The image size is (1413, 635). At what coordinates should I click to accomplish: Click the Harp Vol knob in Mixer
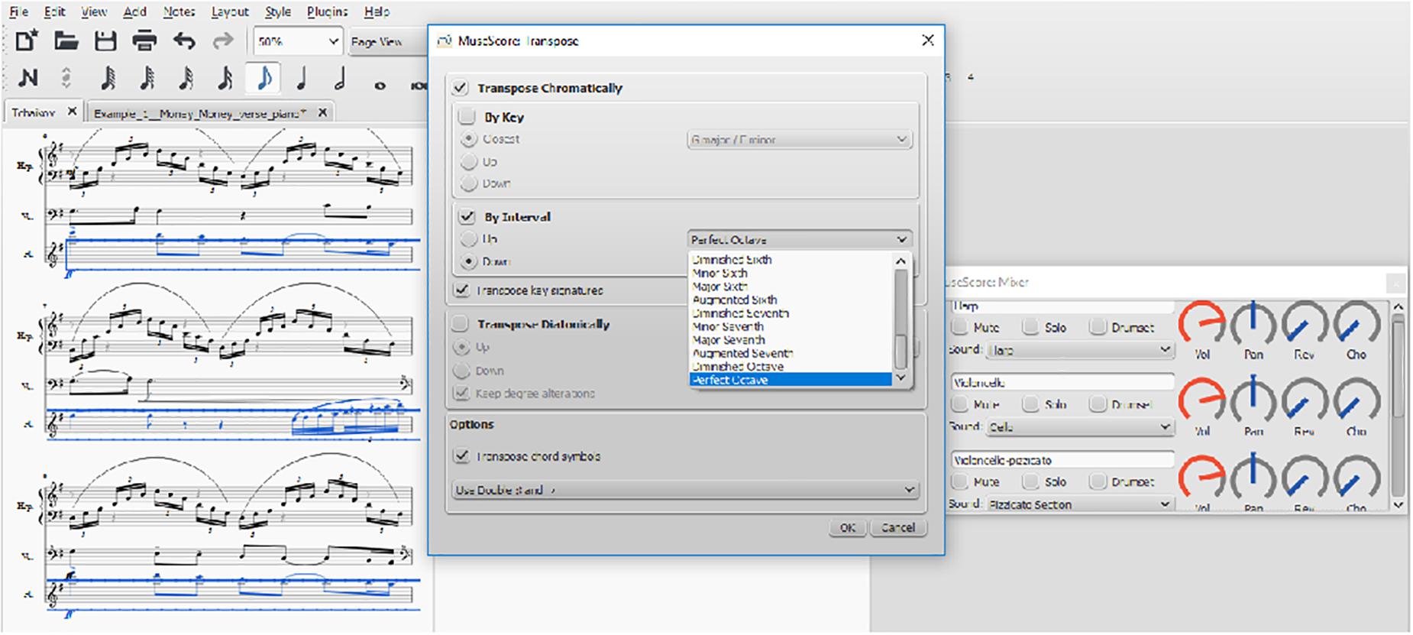point(1202,324)
